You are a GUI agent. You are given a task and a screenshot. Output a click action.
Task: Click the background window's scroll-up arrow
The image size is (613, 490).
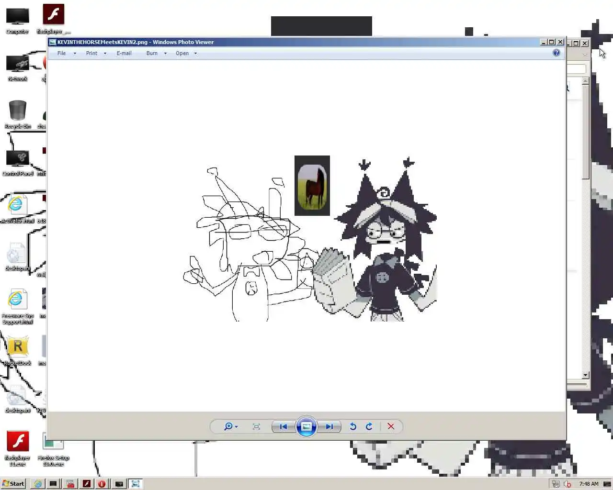[586, 81]
